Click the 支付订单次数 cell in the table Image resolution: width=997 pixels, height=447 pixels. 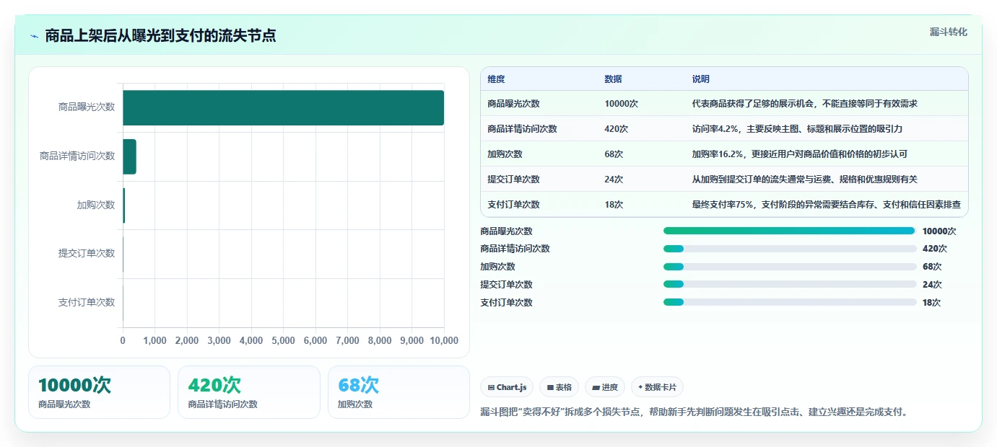(x=513, y=205)
